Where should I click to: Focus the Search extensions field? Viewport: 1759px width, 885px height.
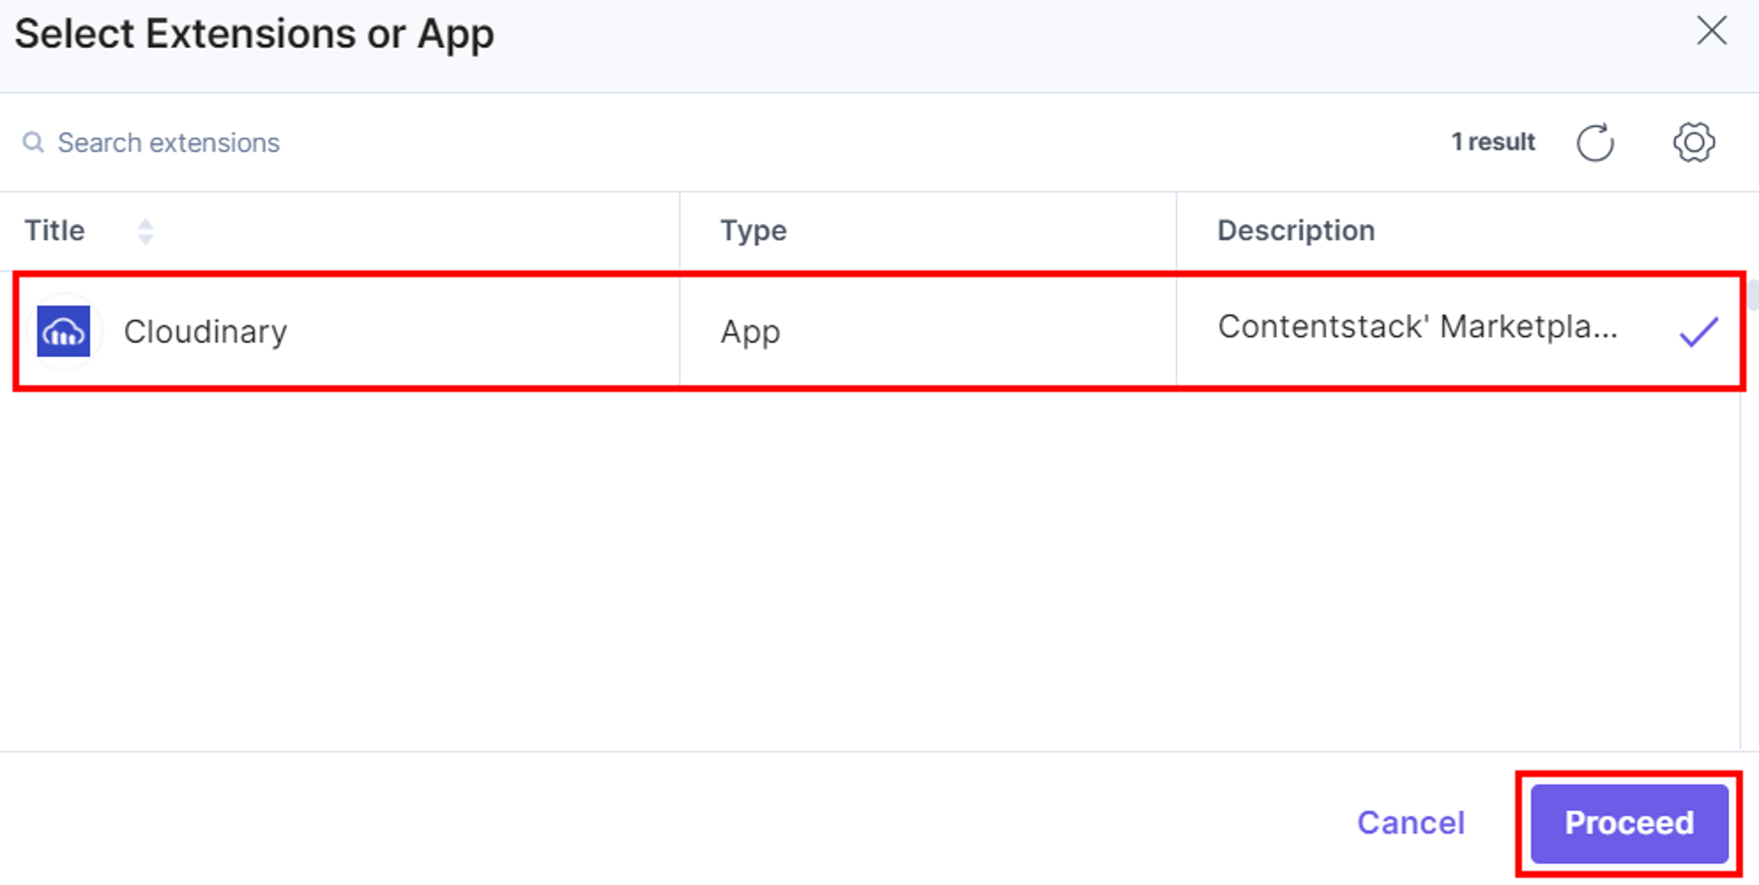point(169,142)
